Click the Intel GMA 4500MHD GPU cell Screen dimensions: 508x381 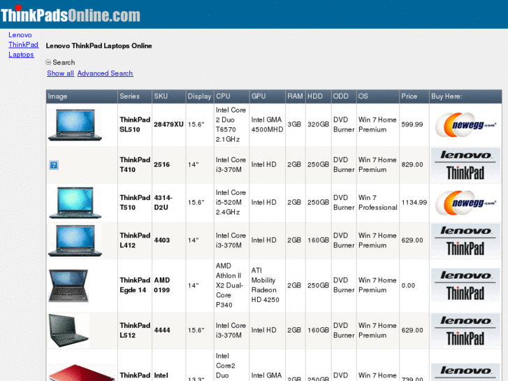(x=268, y=124)
